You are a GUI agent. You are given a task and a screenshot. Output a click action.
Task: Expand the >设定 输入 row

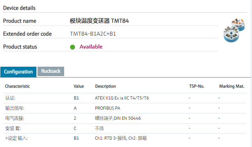(16, 139)
